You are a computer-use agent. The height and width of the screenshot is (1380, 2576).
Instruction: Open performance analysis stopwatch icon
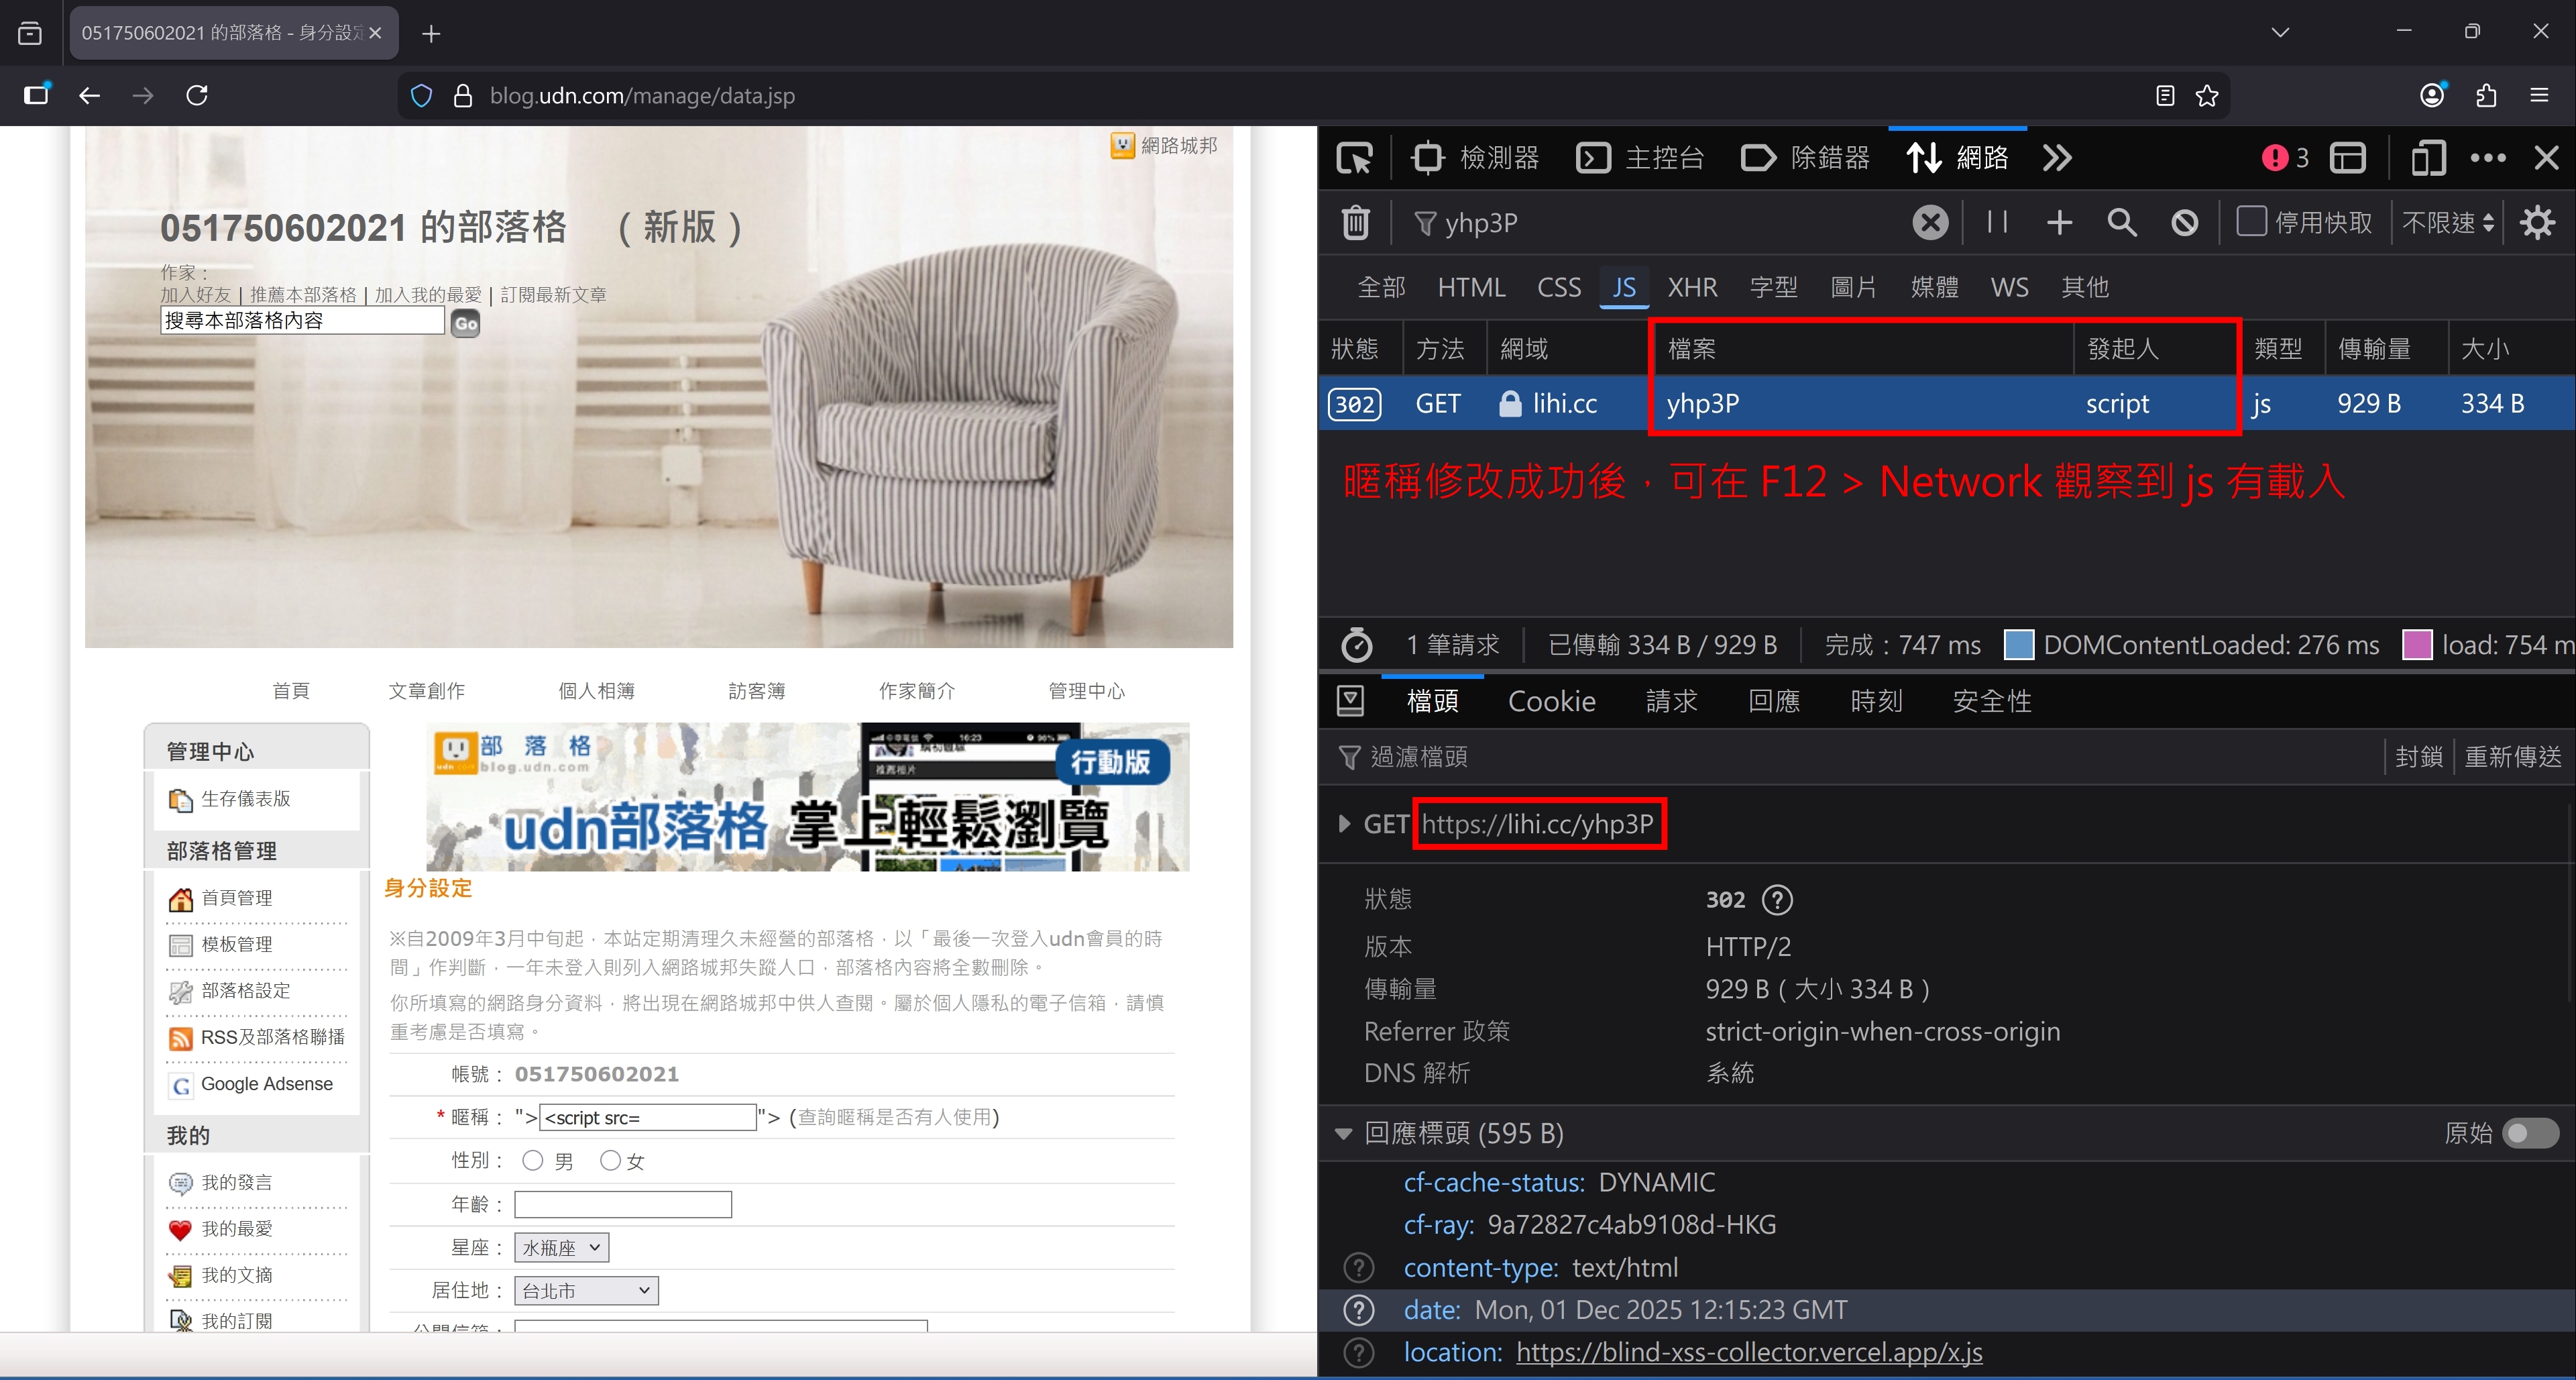point(1357,645)
